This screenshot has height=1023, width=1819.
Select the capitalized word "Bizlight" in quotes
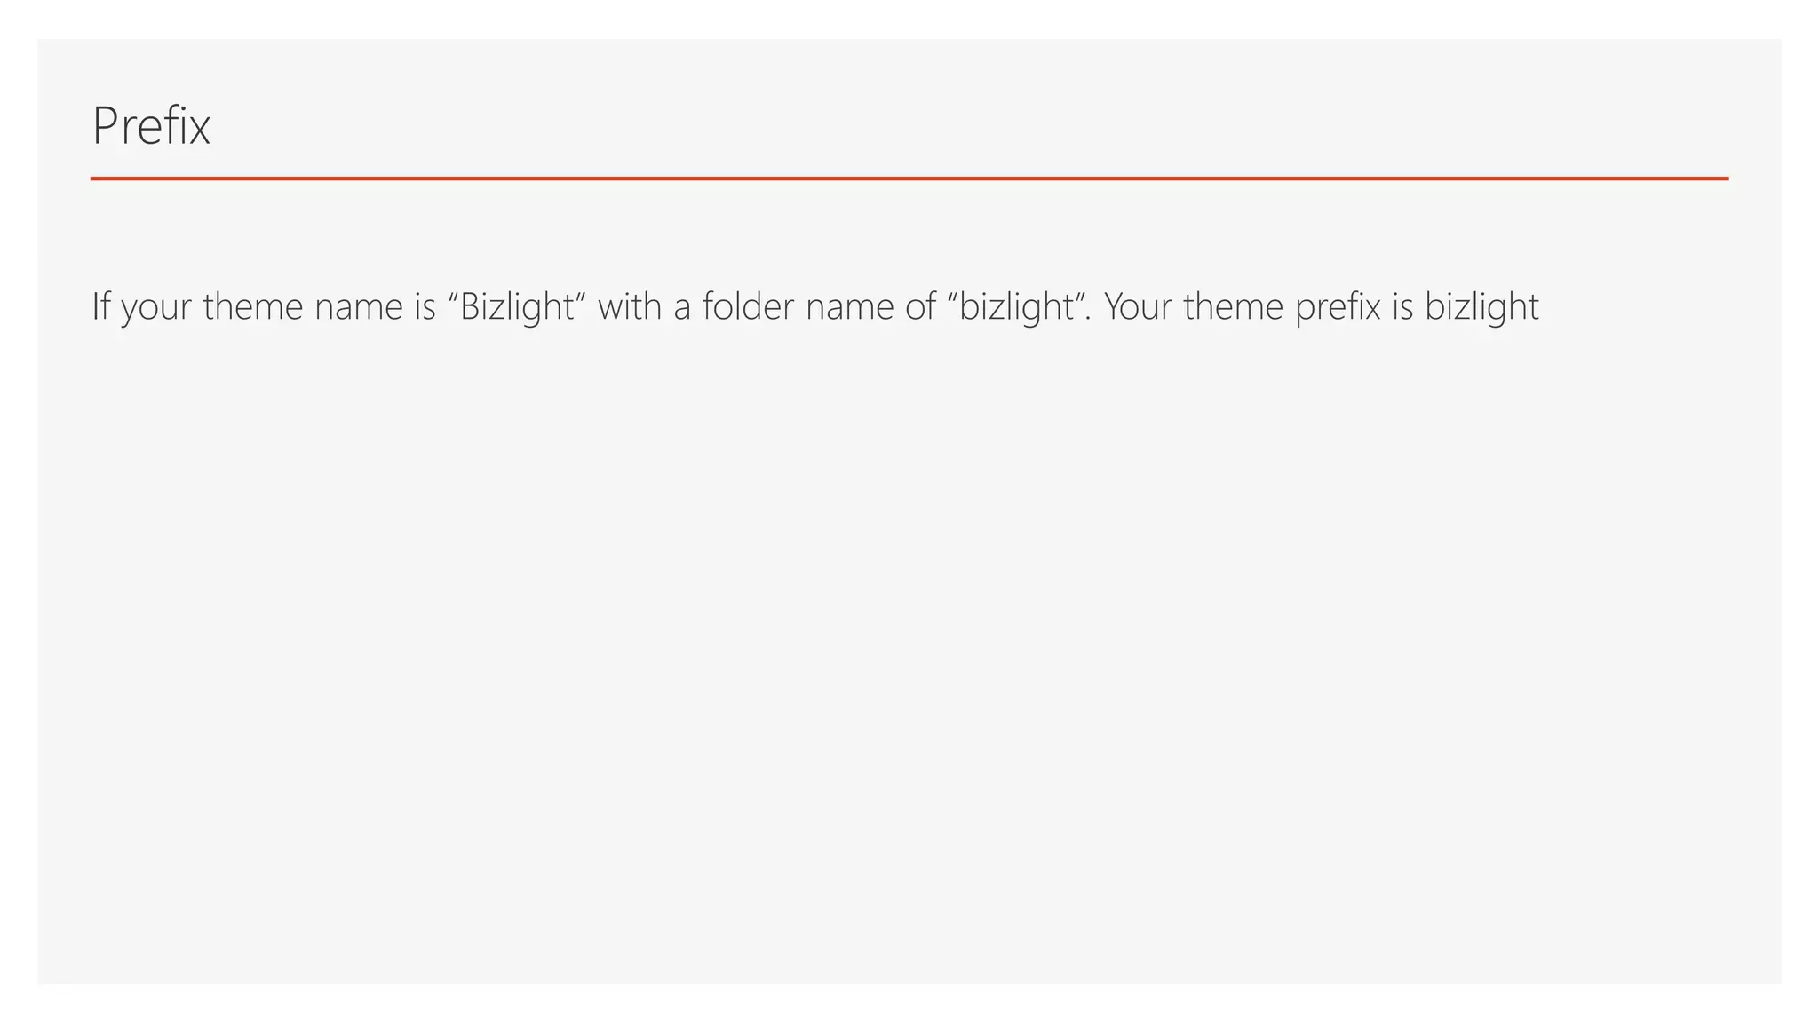tap(518, 307)
